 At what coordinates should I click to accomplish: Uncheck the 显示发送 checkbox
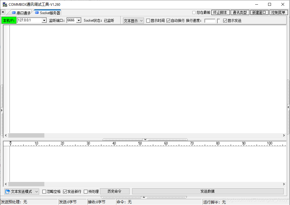click(225, 20)
